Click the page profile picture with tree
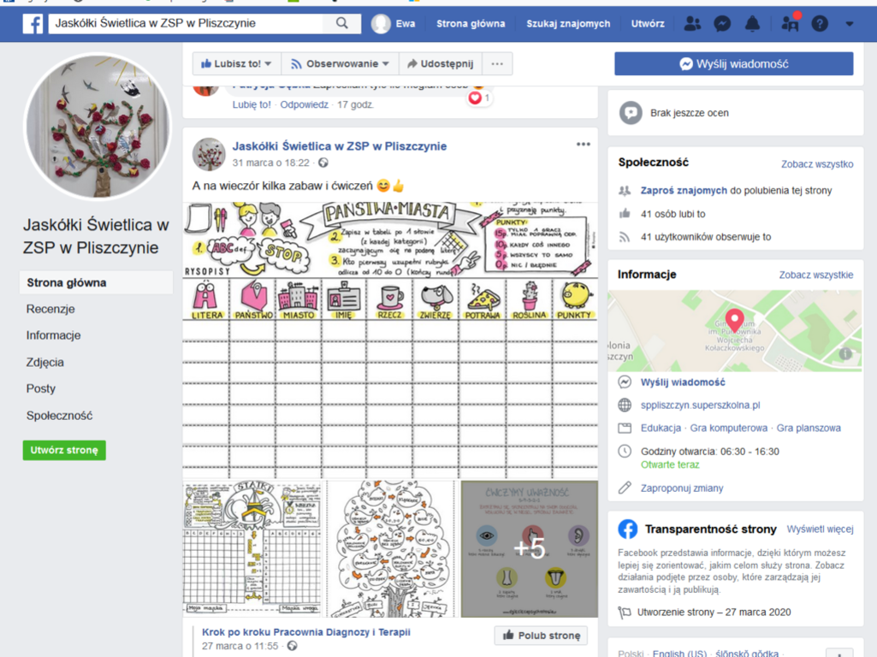Viewport: 877px width, 657px height. (98, 127)
